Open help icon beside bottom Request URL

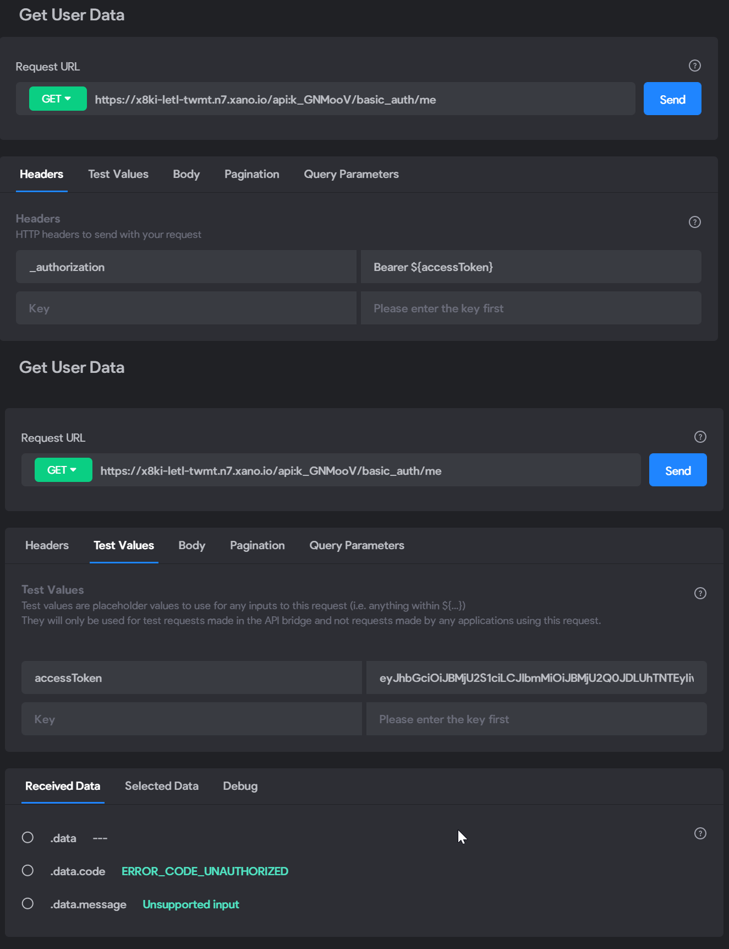click(700, 437)
